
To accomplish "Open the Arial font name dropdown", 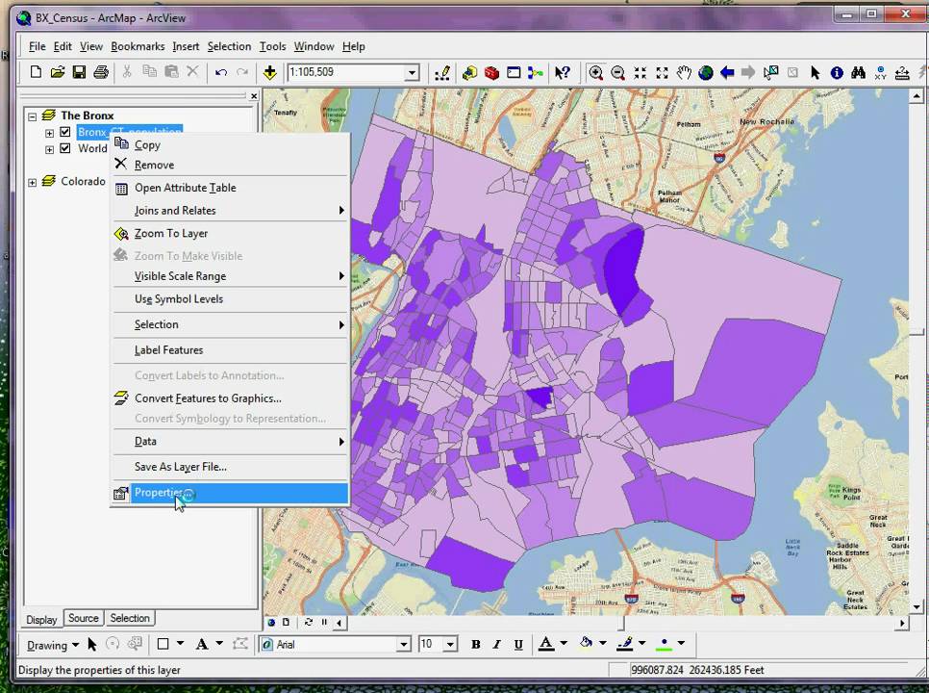I will point(404,644).
